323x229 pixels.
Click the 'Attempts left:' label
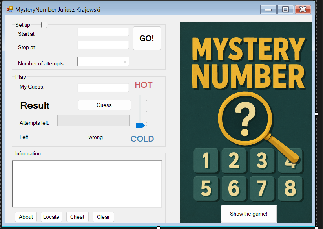[x=34, y=123]
